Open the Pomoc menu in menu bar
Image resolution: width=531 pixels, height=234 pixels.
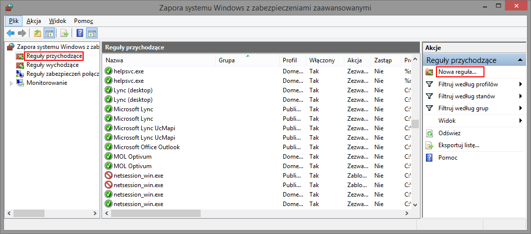coord(83,21)
